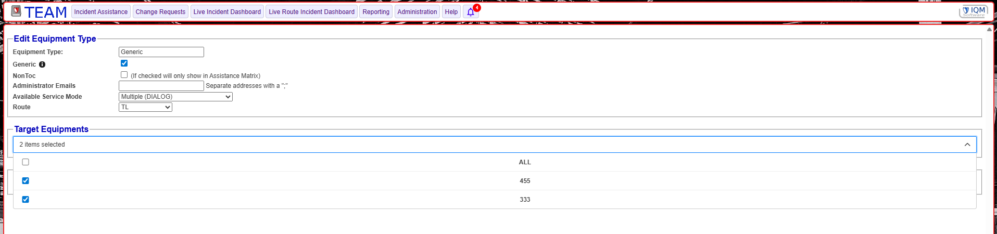Screen dimensions: 997x234
Task: Uncheck the Generic checkbox
Action: click(x=124, y=63)
